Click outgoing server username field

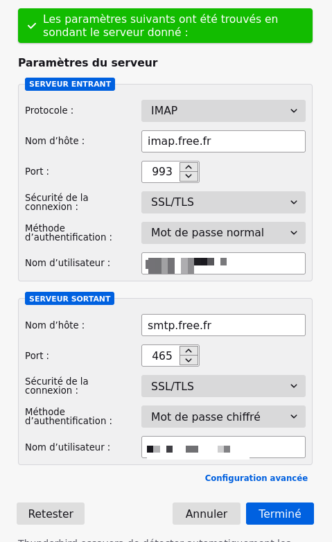pyautogui.click(x=223, y=447)
